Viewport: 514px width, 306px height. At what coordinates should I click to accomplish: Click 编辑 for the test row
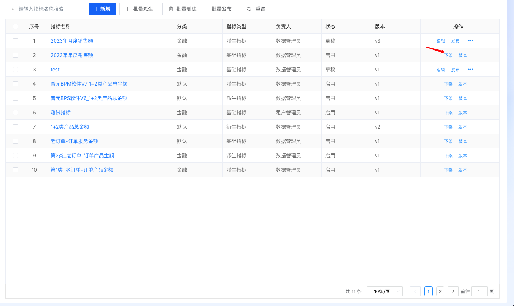(440, 70)
